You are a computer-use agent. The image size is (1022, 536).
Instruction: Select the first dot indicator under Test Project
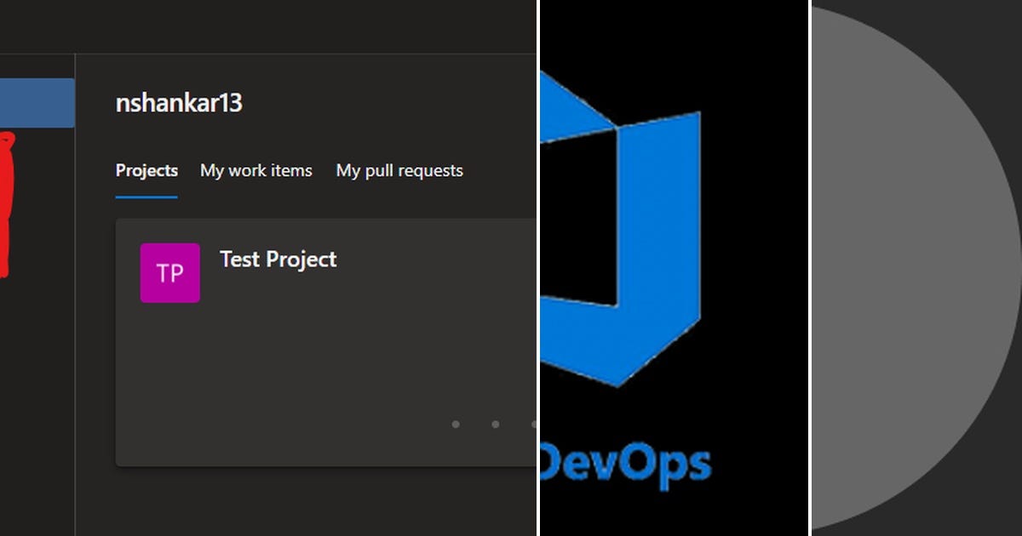pos(456,424)
